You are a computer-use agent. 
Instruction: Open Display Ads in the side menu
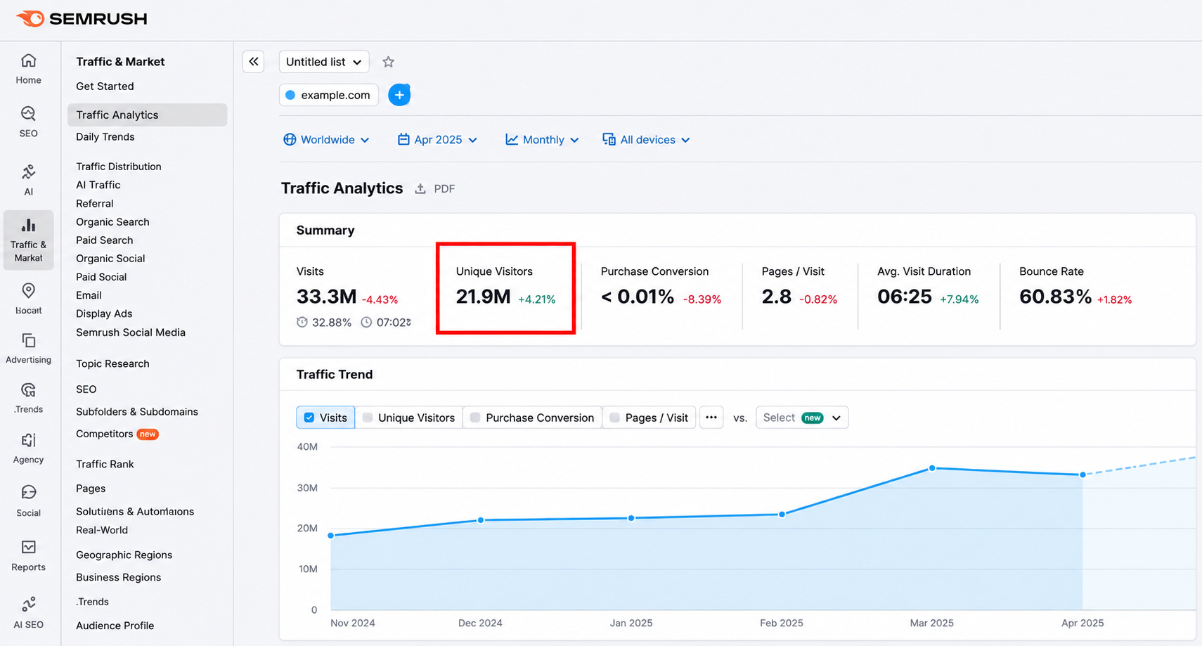click(104, 314)
